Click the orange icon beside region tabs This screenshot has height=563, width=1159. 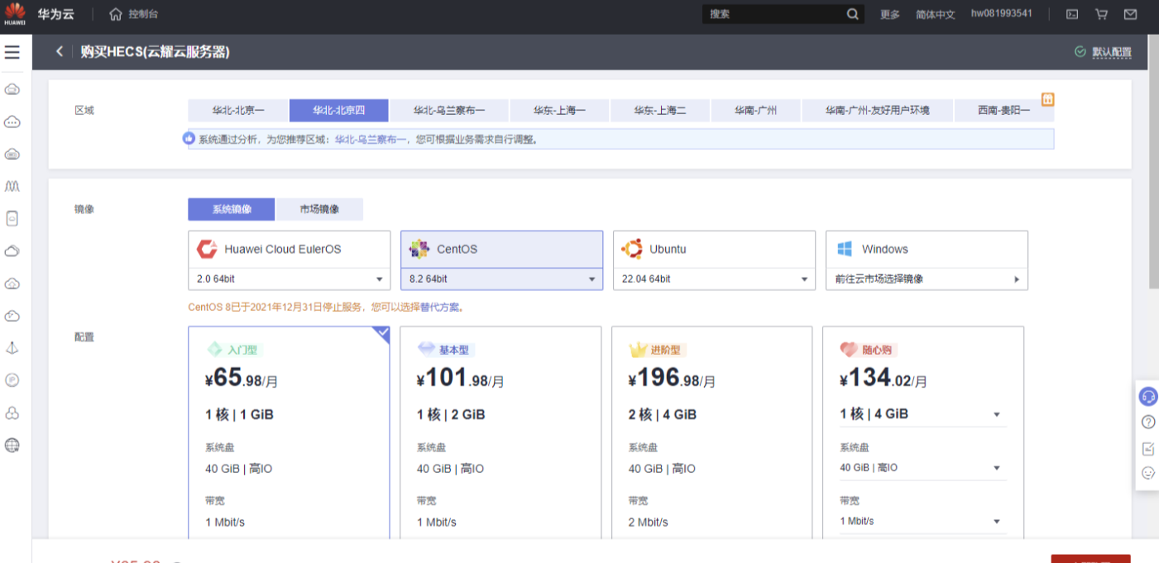coord(1047,99)
